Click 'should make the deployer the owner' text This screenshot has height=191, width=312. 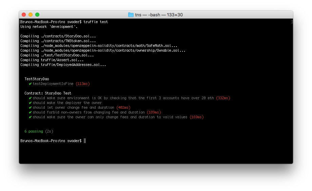pos(67,103)
